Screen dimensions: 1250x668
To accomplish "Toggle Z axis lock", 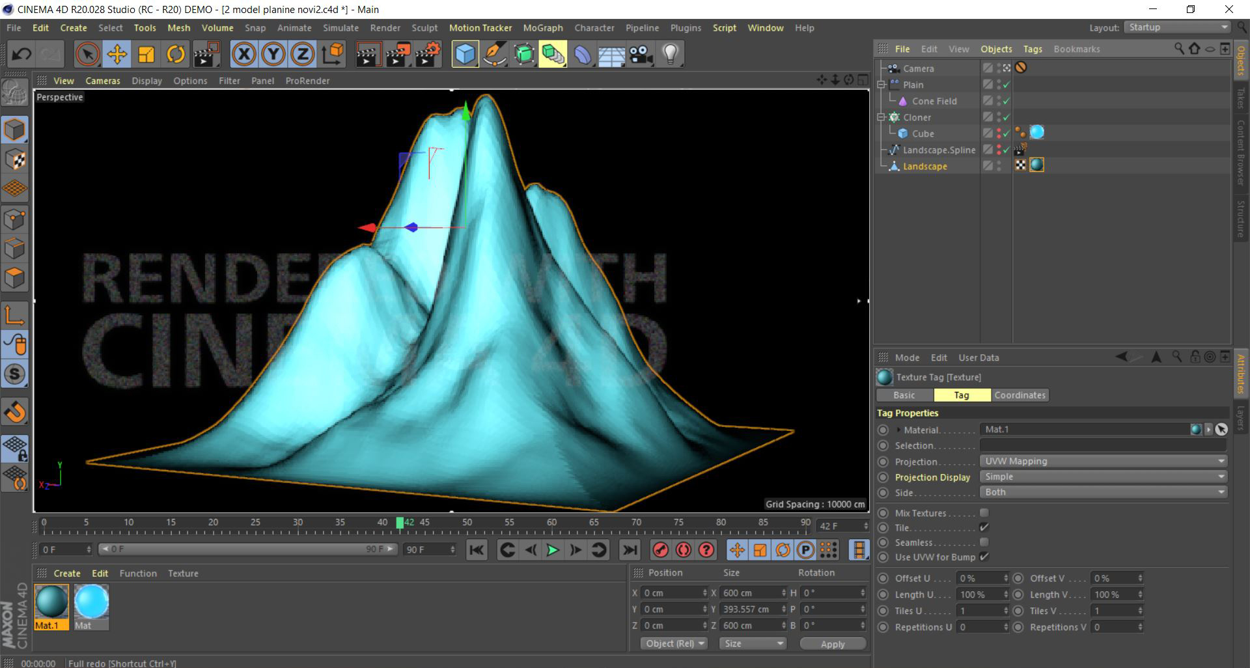I will (303, 54).
